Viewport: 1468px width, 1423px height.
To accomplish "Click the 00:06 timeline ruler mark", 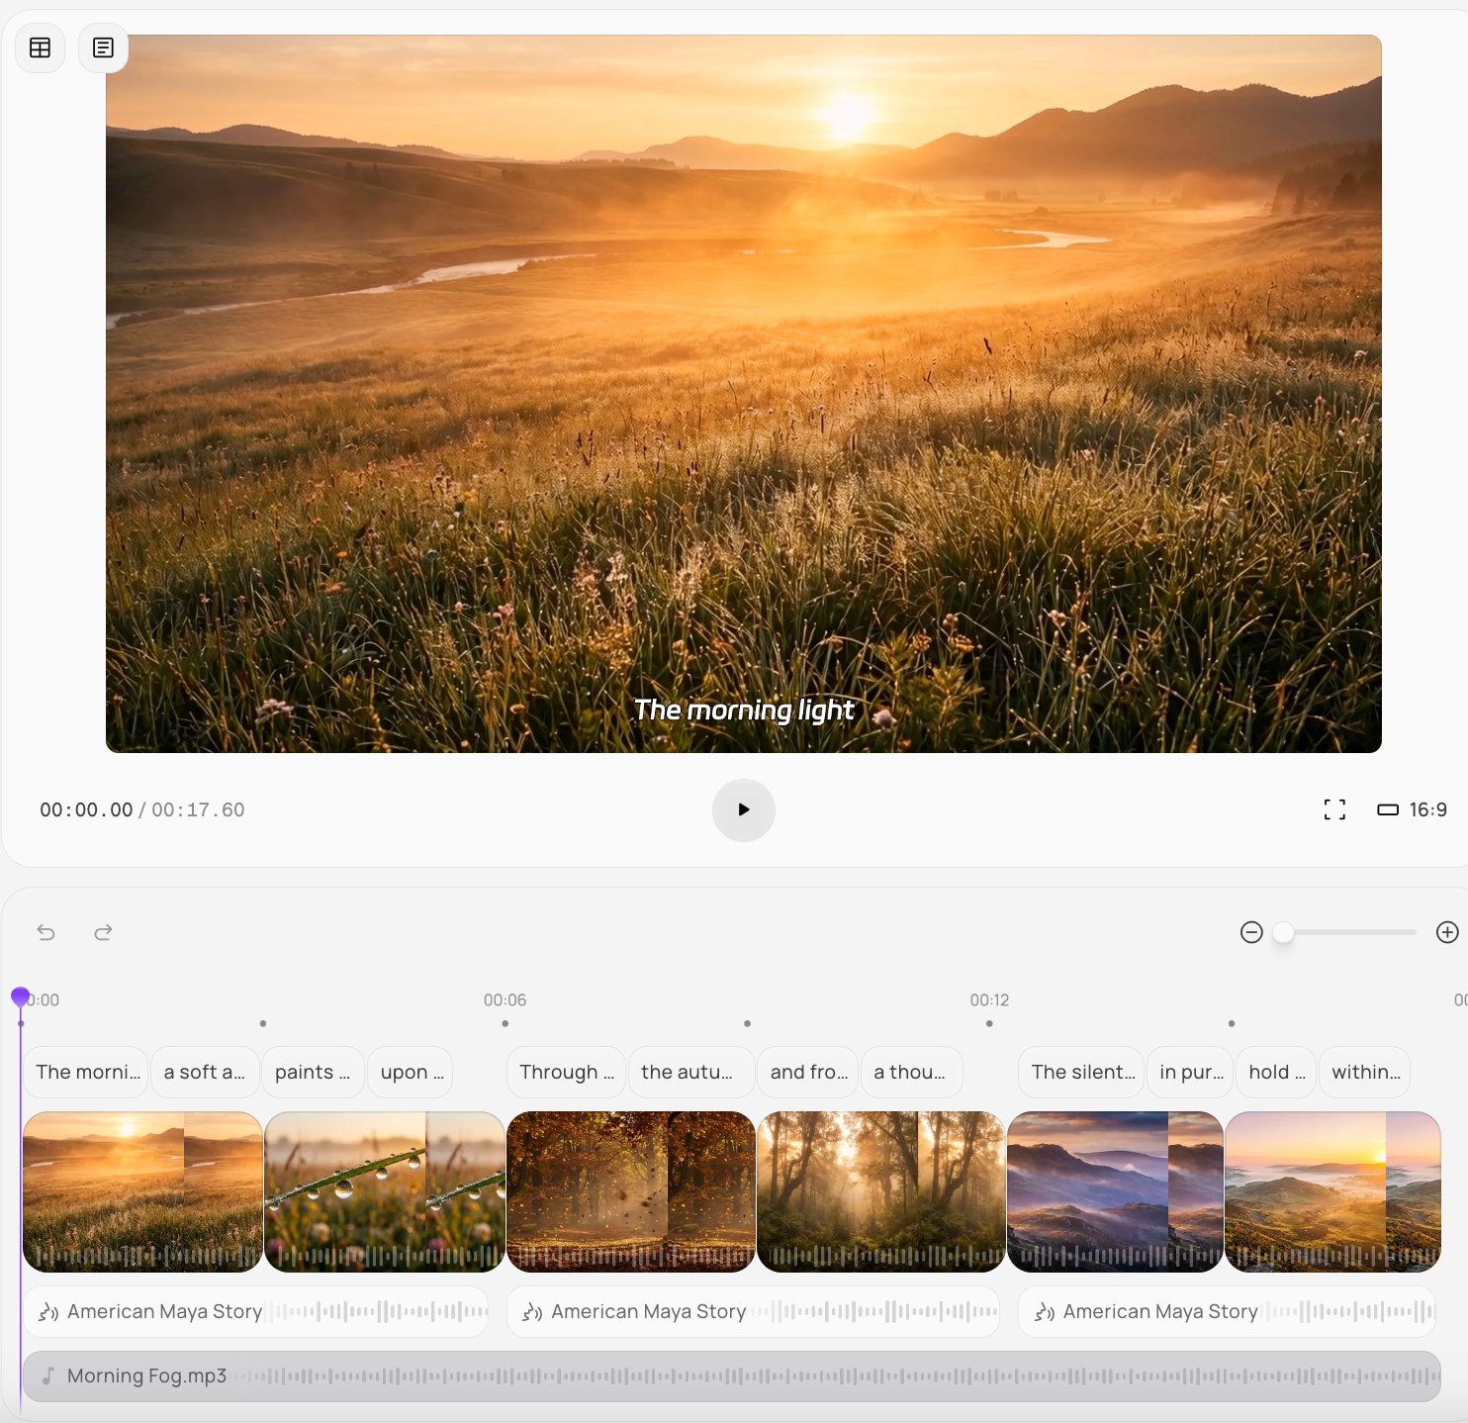I will pyautogui.click(x=505, y=1000).
